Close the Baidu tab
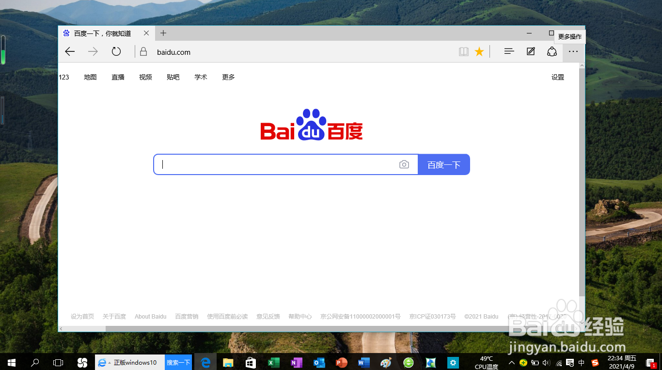The image size is (662, 370). 146,33
